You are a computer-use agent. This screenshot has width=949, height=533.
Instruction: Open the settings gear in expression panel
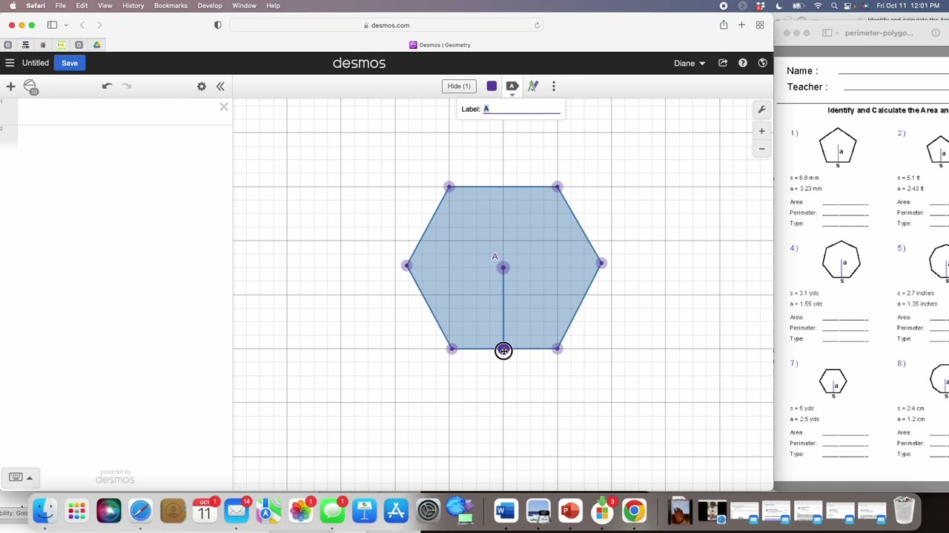point(202,87)
